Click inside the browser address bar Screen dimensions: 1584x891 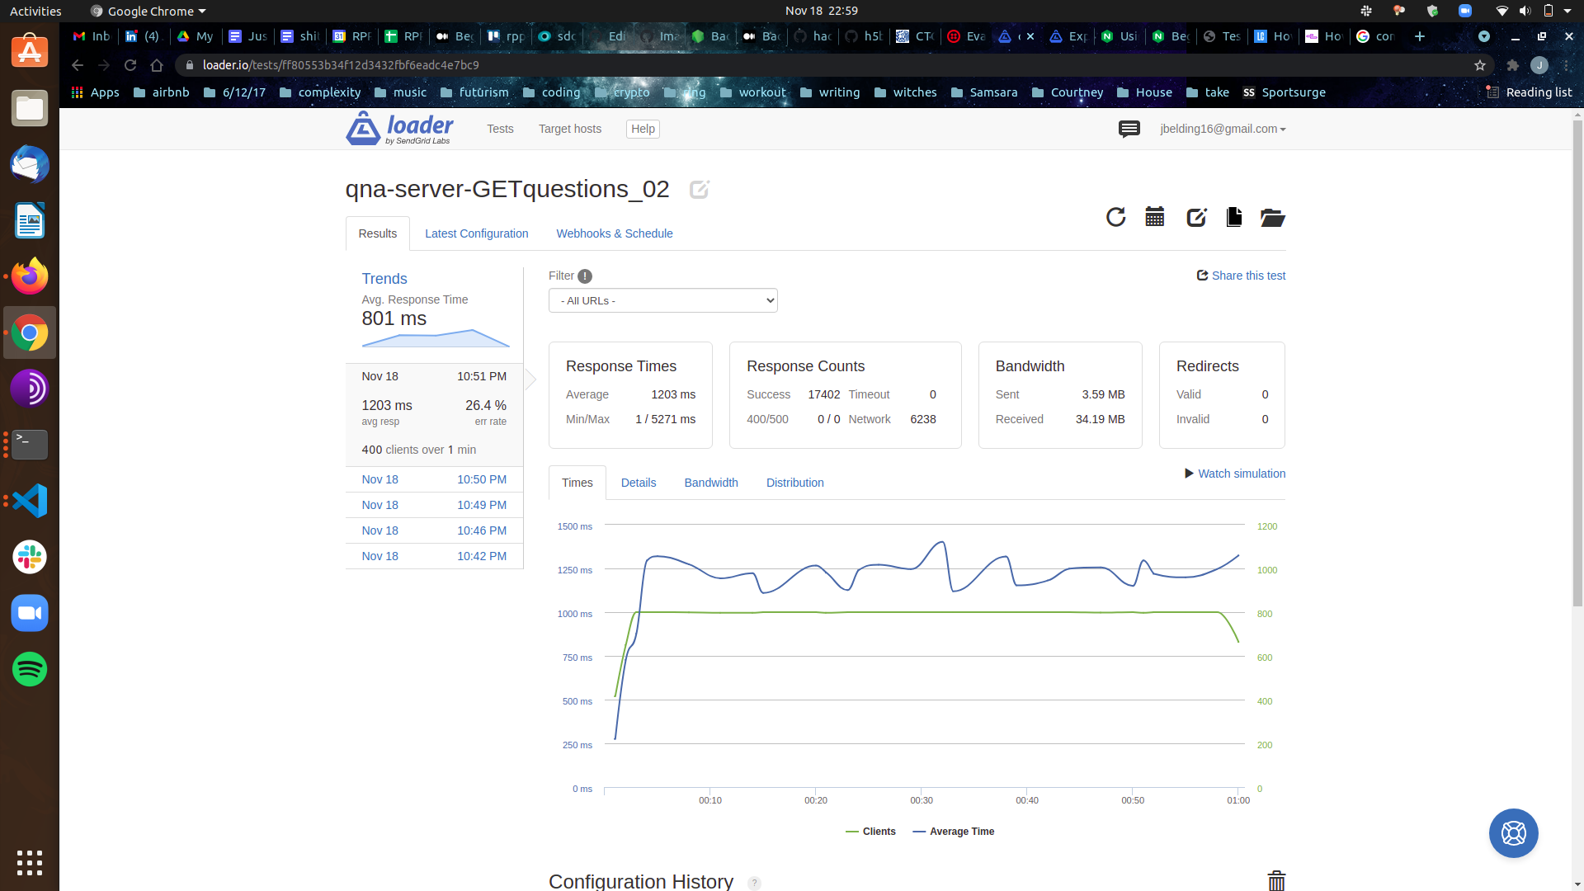pos(577,64)
